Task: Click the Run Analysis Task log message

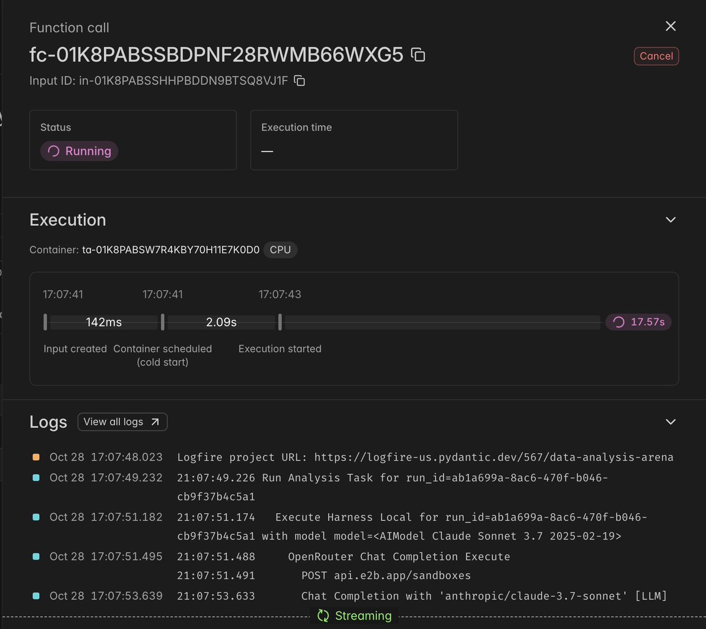Action: [393, 487]
